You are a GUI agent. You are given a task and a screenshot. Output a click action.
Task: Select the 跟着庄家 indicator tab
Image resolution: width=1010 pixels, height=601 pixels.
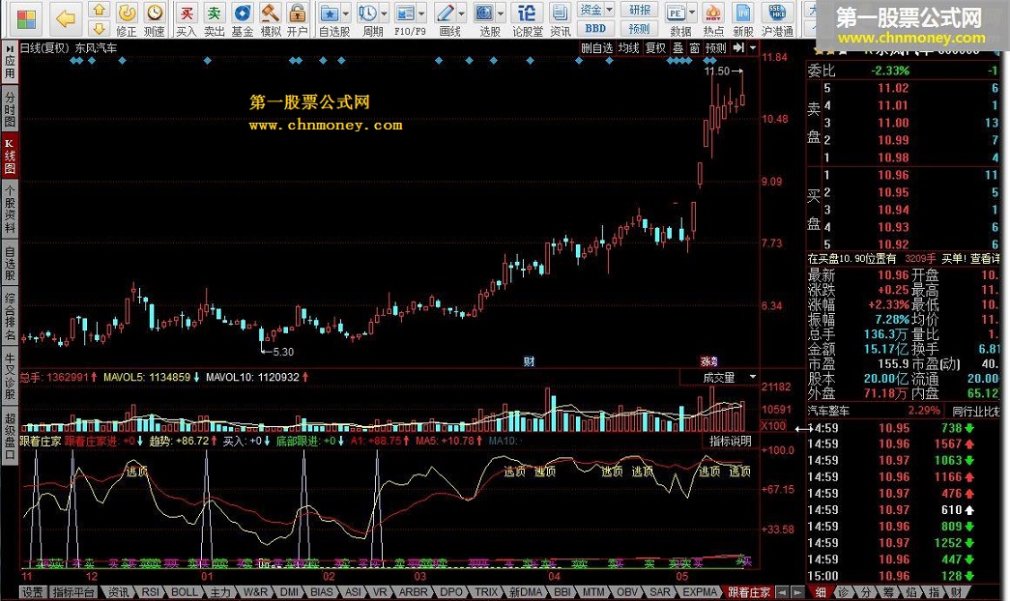tap(748, 592)
